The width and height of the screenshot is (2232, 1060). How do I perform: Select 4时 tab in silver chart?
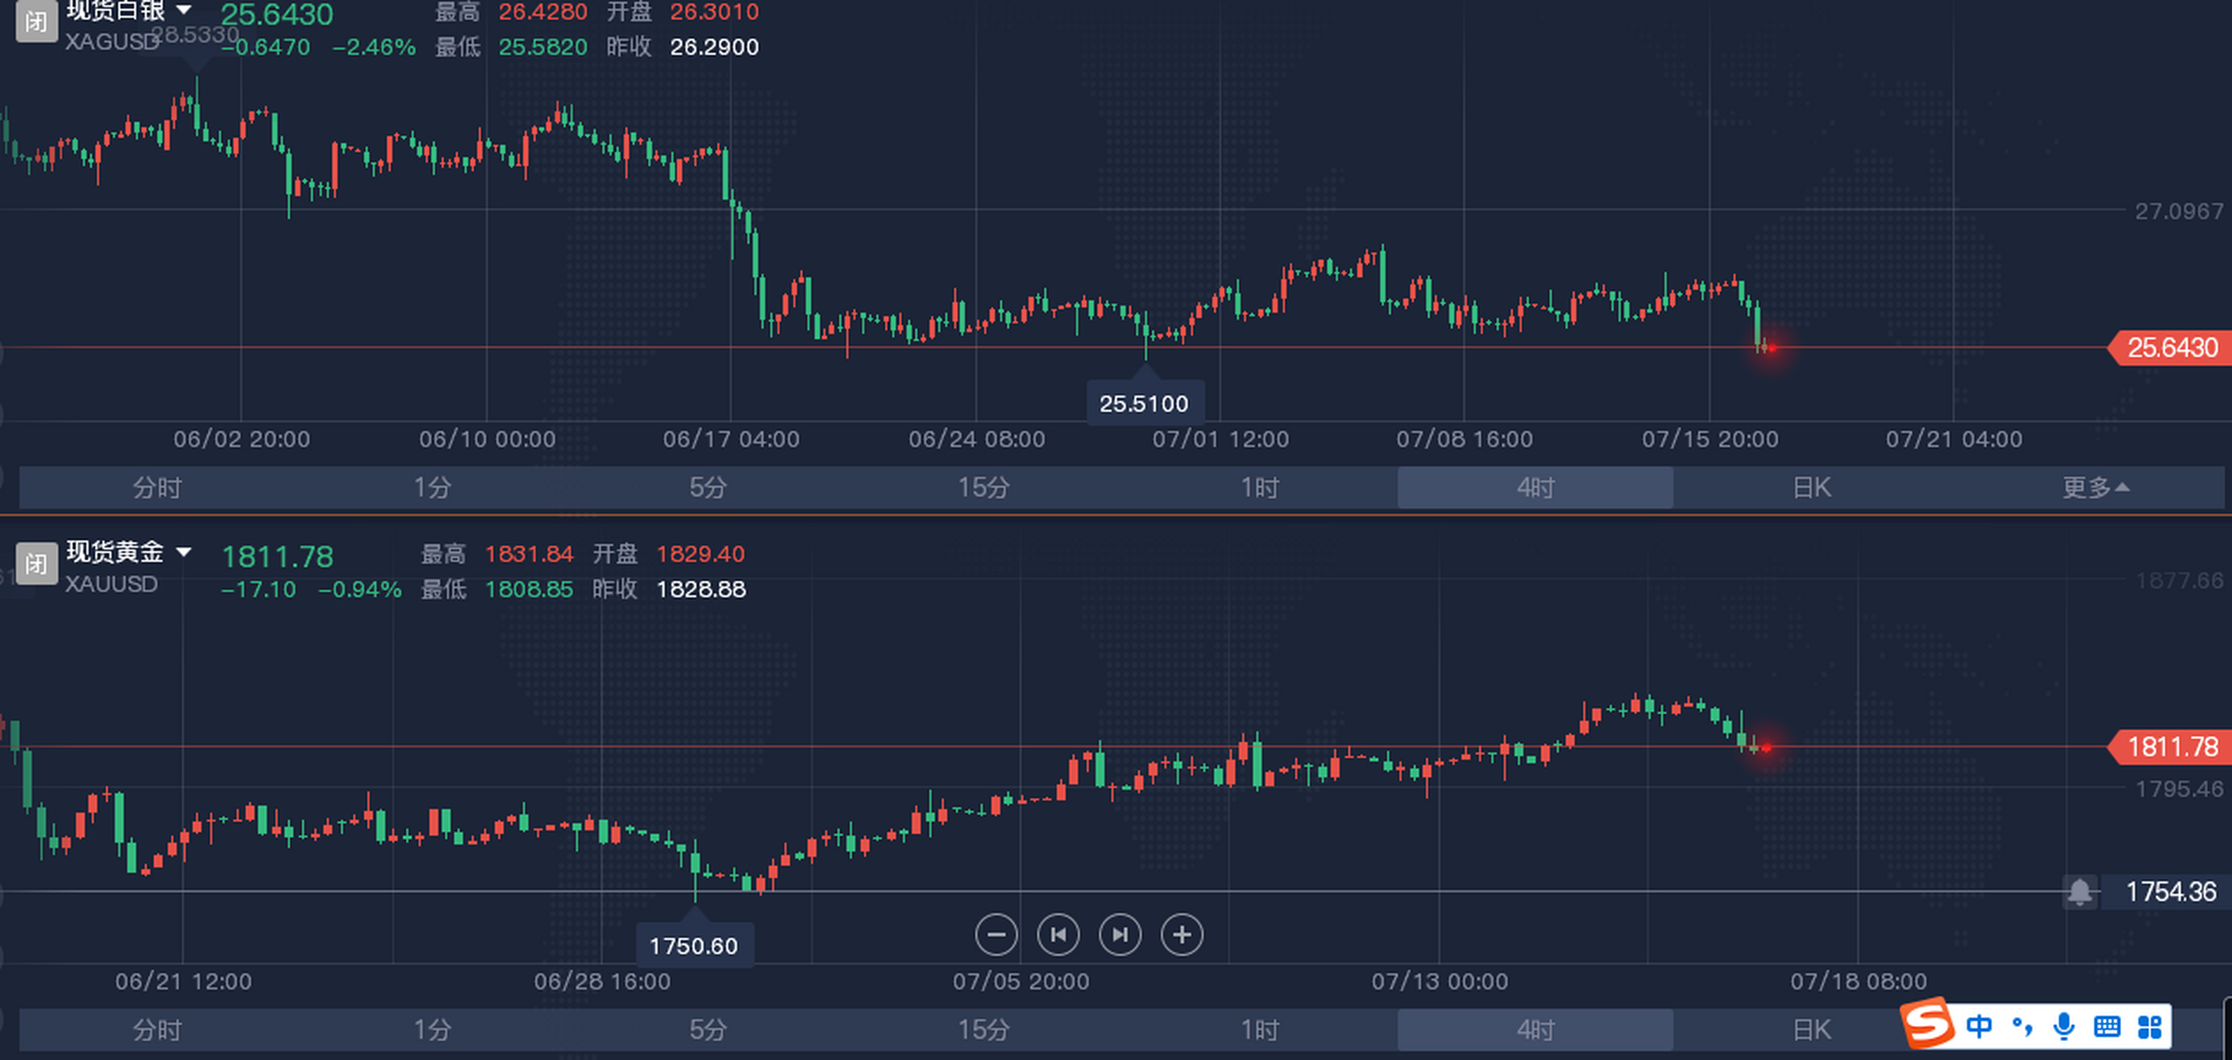1534,488
